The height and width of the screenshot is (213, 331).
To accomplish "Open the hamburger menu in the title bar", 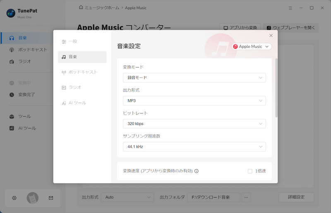I will pos(290,8).
